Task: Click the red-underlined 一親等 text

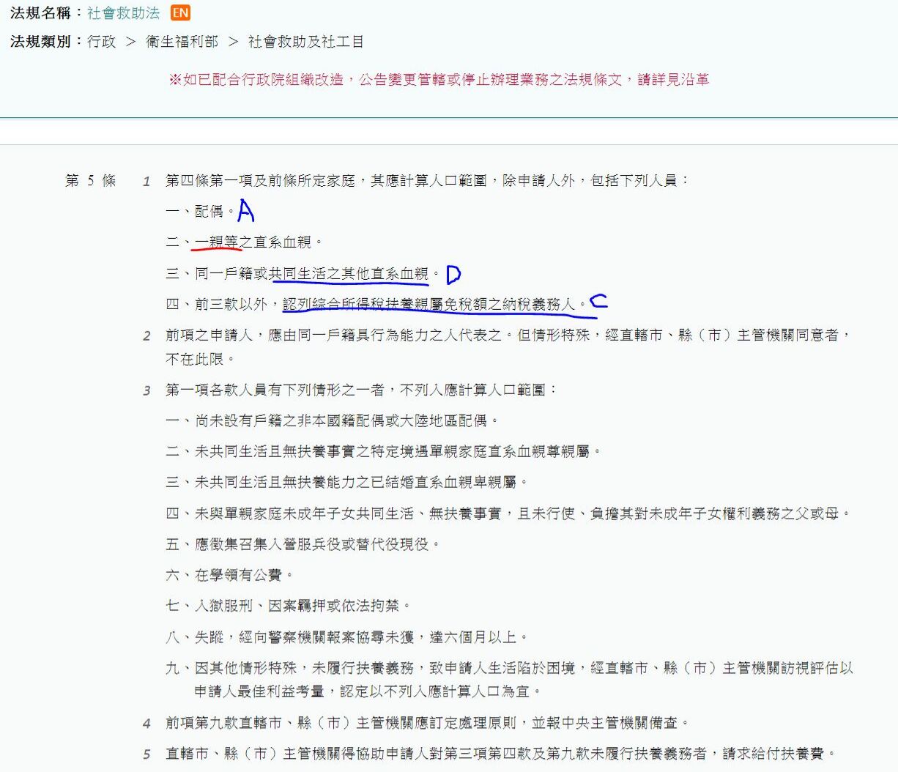Action: [216, 242]
